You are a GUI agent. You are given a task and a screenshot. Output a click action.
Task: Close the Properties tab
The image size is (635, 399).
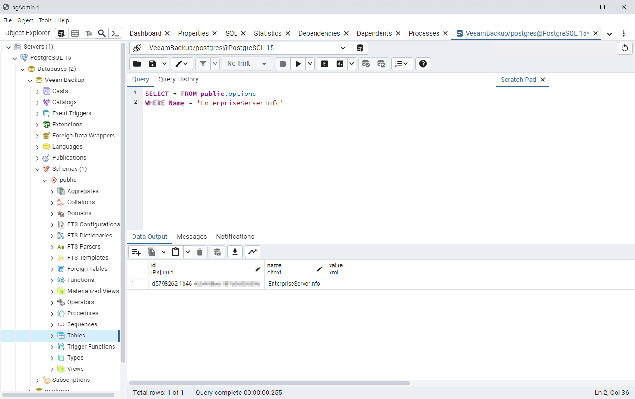pyautogui.click(x=215, y=33)
